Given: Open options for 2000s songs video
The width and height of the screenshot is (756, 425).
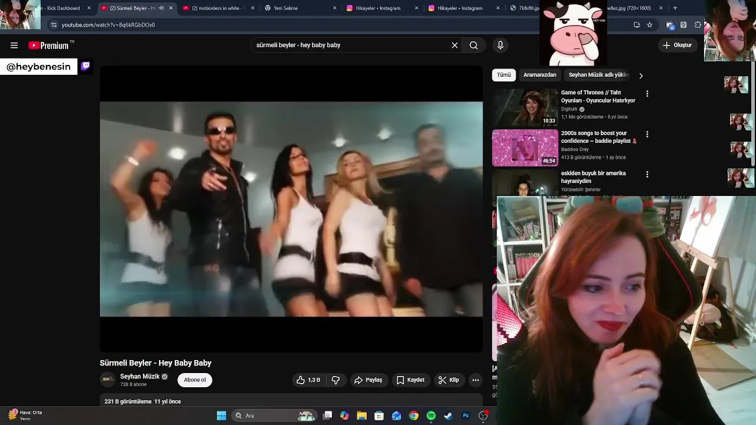Looking at the screenshot, I should tap(647, 135).
